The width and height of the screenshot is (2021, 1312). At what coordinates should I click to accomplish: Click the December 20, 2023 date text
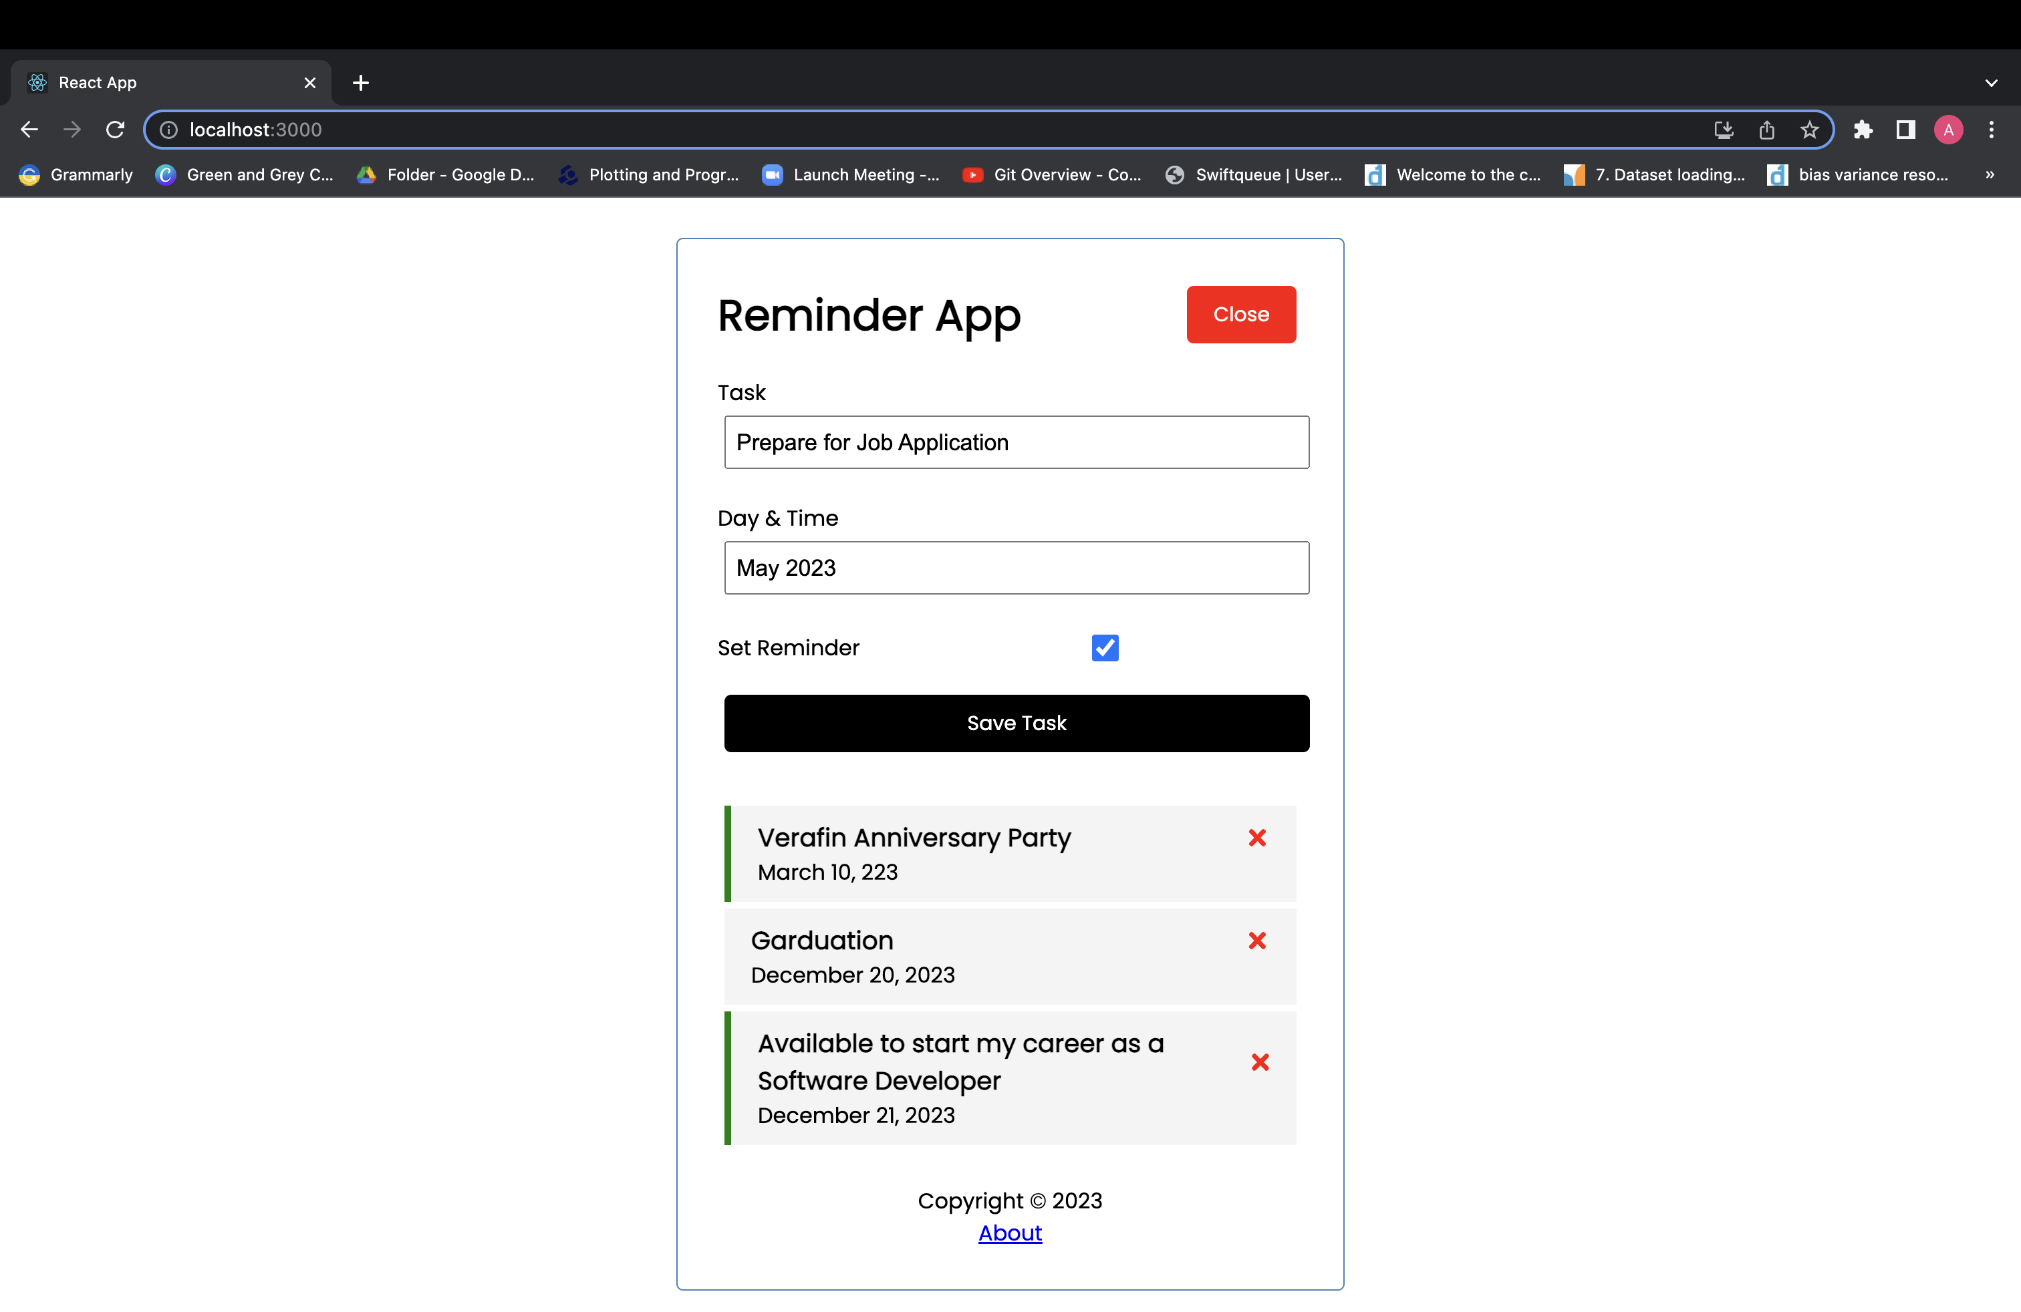[853, 975]
